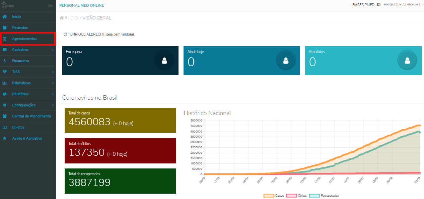This screenshot has height=199, width=424.
Task: Open the Pacientes menu item
Action: tap(28, 28)
